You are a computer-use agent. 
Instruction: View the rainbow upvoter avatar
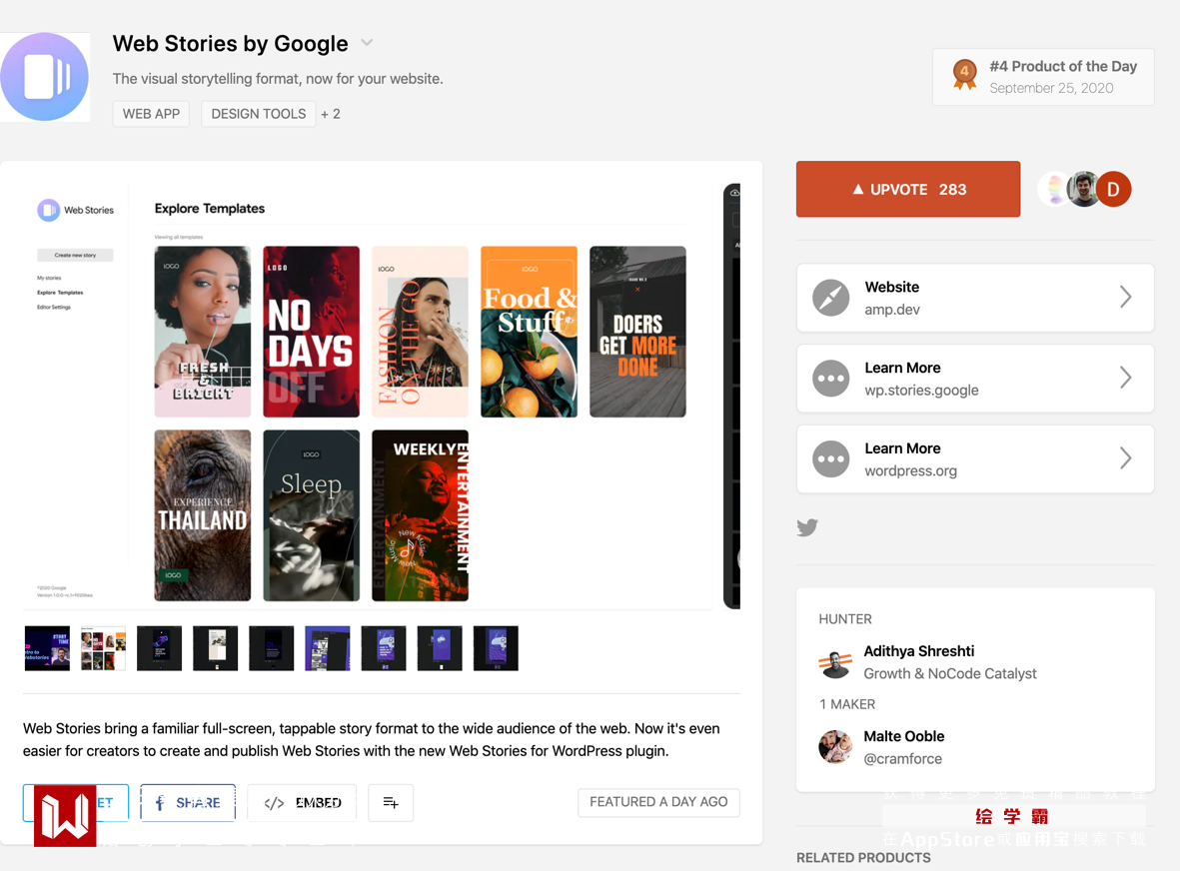pyautogui.click(x=1053, y=189)
